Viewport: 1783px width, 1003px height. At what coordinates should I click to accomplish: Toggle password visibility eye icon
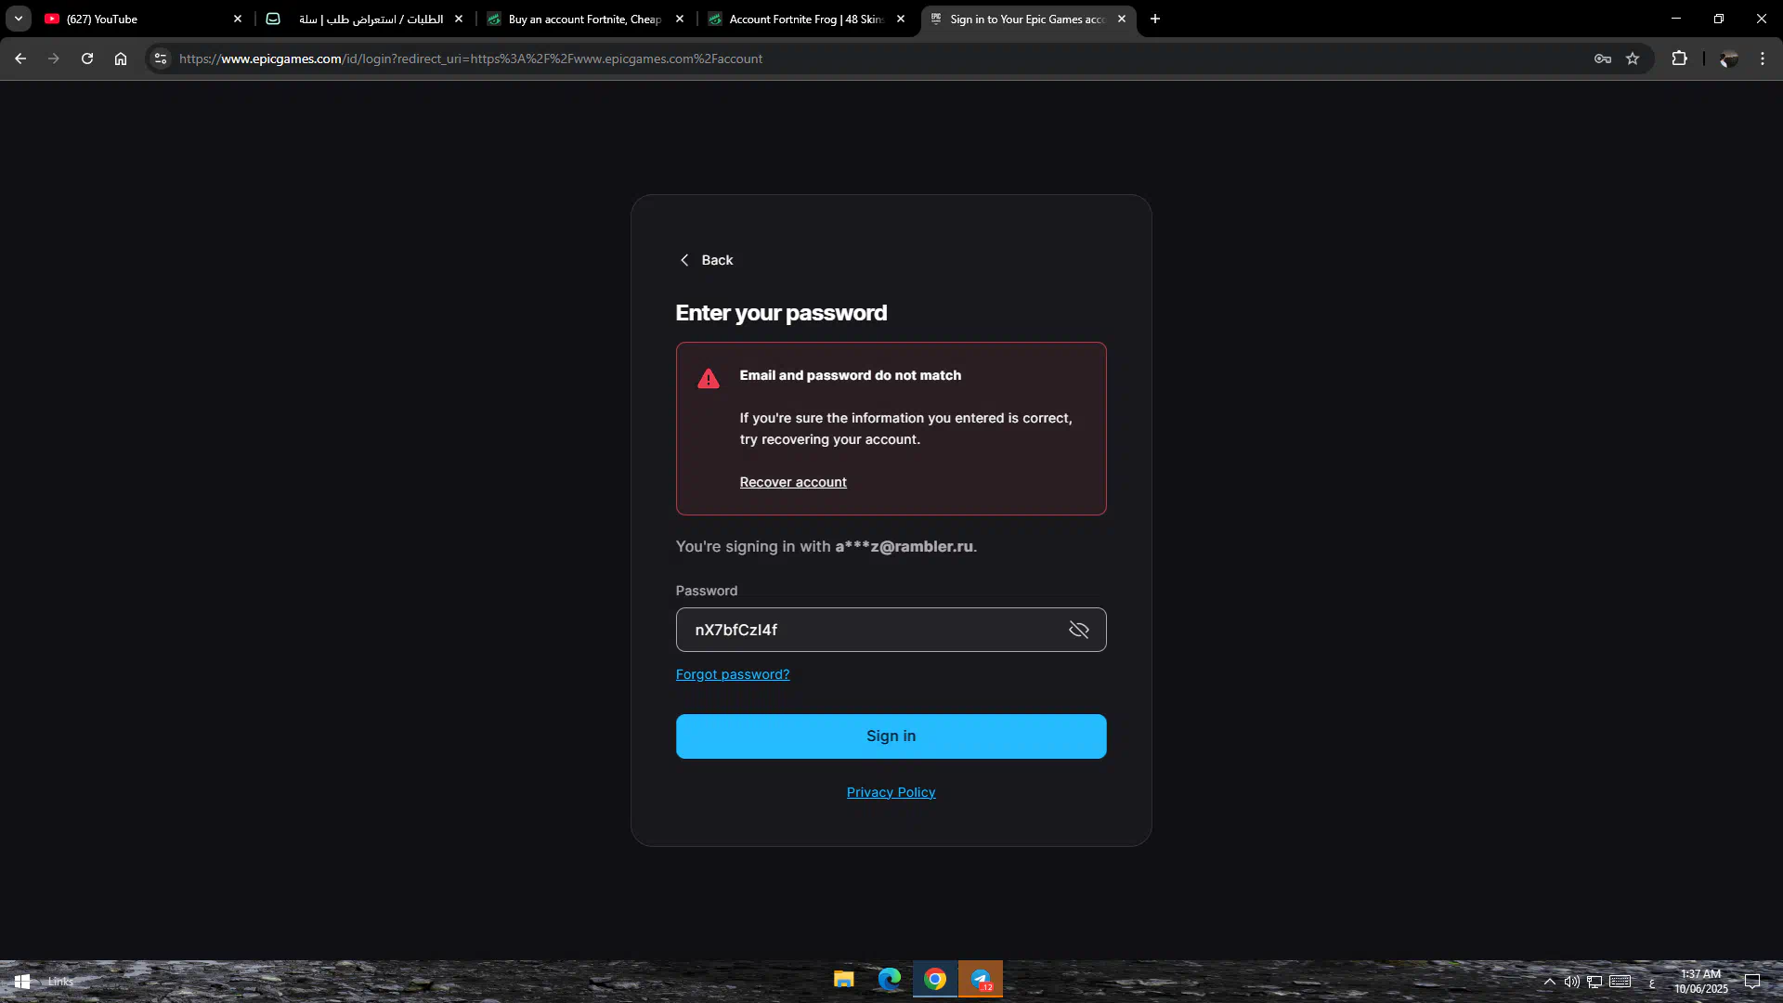tap(1078, 630)
